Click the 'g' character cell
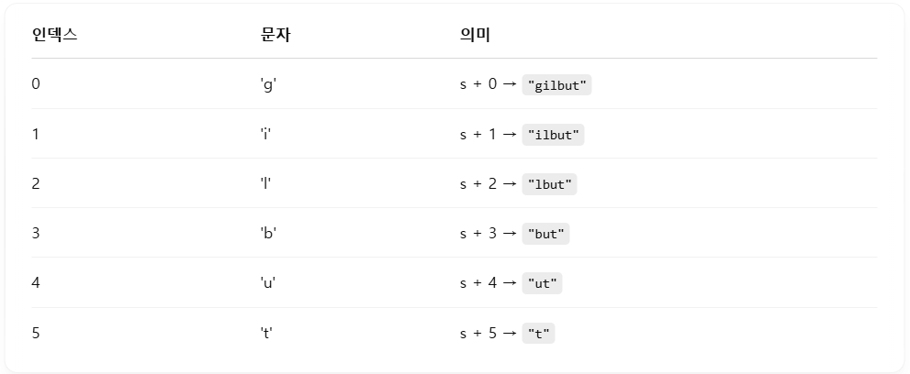The height and width of the screenshot is (374, 910). point(268,85)
